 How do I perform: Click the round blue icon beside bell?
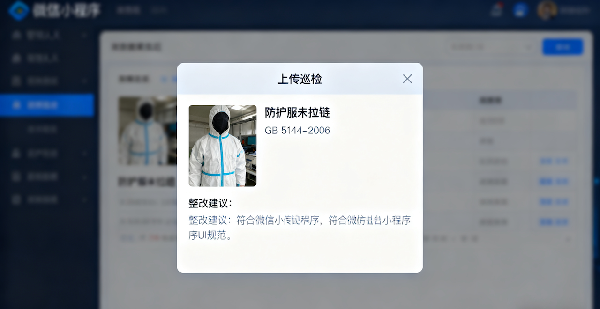click(520, 10)
